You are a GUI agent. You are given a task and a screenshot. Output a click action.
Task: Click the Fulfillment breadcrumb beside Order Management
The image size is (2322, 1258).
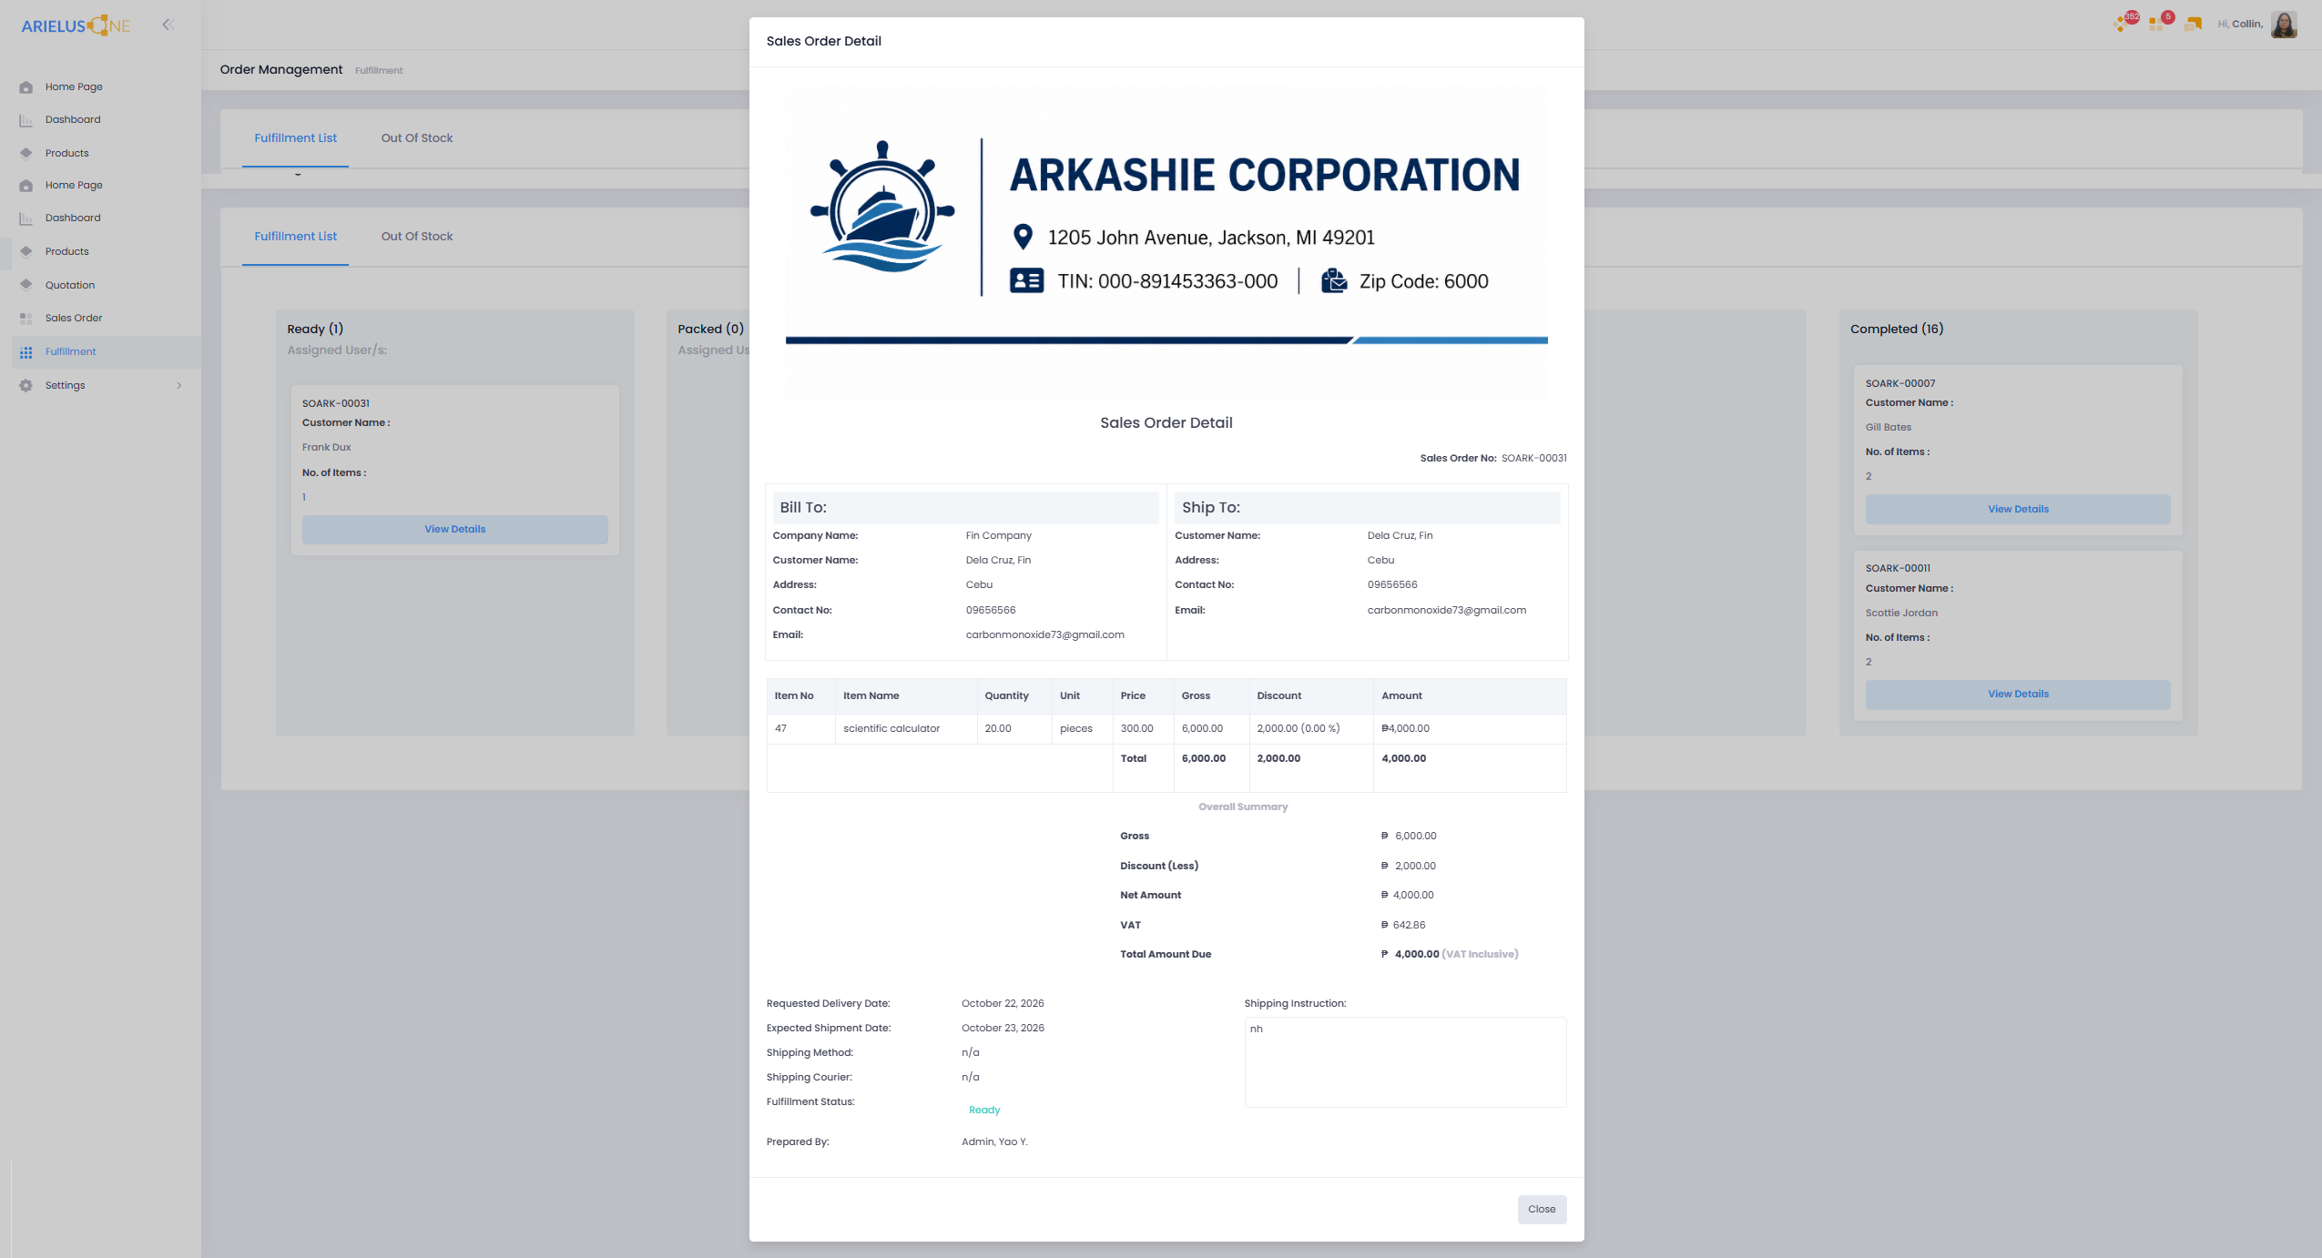379,70
